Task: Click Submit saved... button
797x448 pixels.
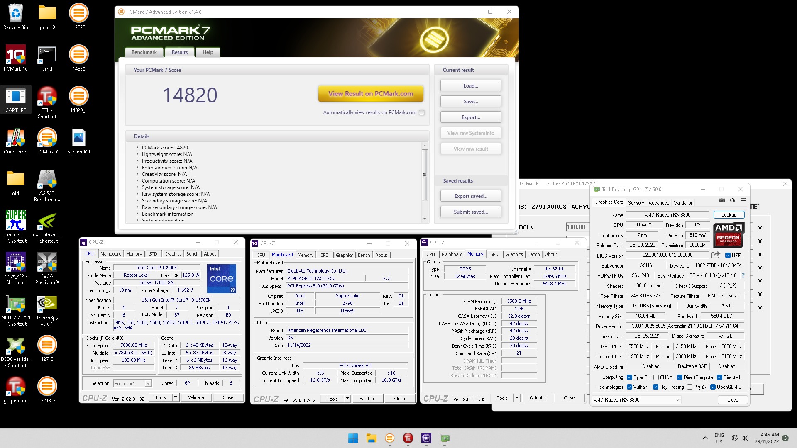Action: point(471,212)
